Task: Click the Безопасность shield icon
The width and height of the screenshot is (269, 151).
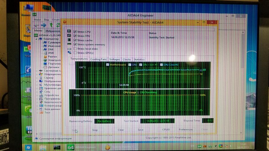Action: 41,102
